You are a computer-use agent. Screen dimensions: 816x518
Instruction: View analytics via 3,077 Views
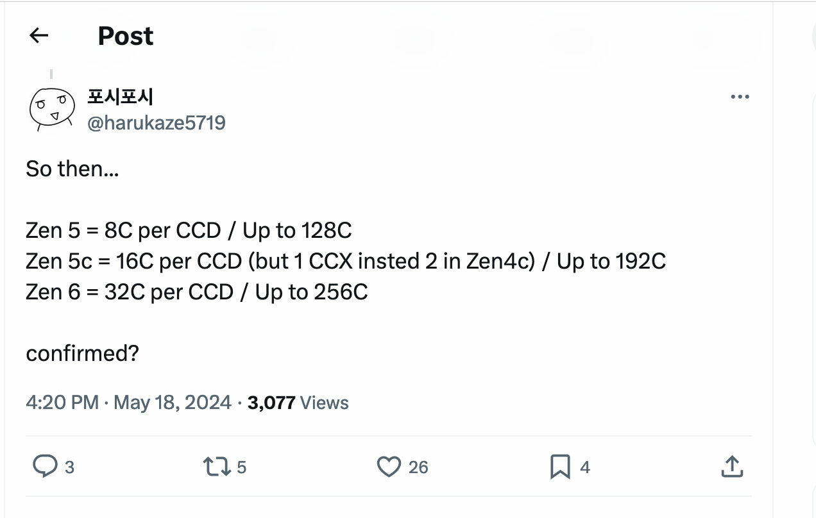[x=298, y=403]
